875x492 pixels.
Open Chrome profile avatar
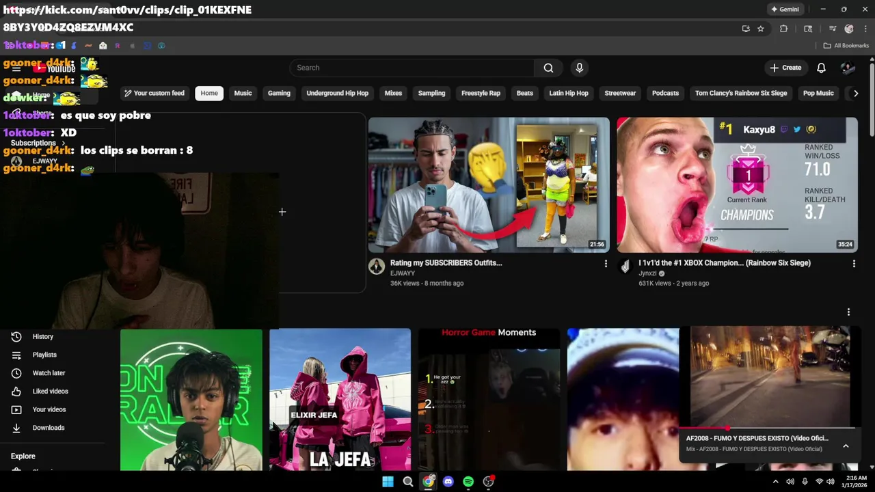tap(849, 29)
